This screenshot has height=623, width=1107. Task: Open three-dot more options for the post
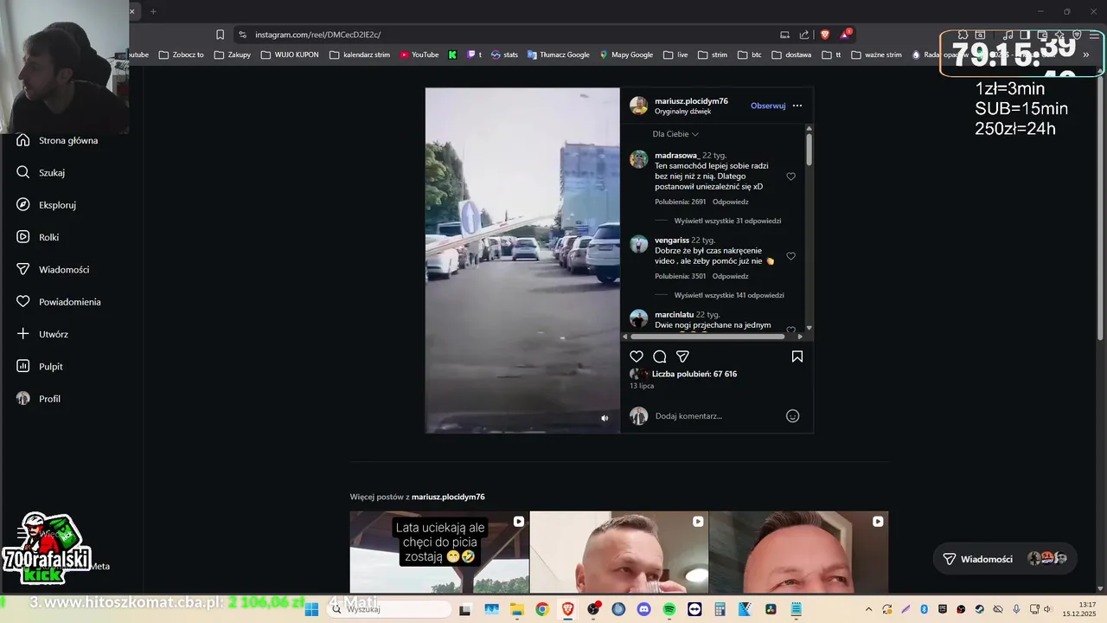coord(797,106)
